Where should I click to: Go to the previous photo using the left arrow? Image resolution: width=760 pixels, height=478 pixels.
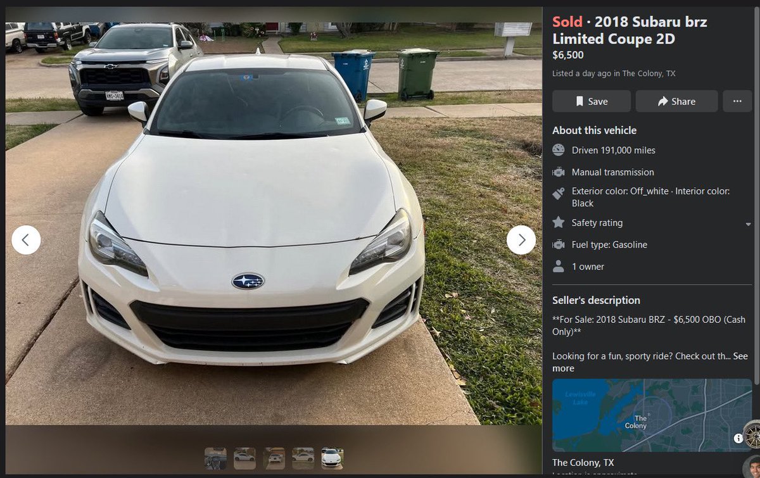tap(26, 240)
